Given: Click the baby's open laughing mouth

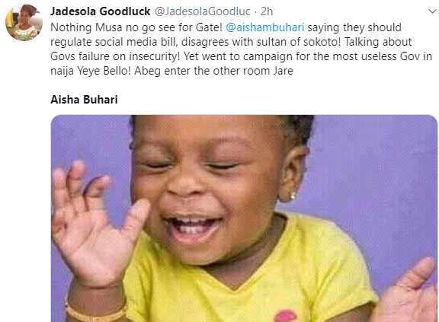Looking at the screenshot, I should pyautogui.click(x=193, y=225).
